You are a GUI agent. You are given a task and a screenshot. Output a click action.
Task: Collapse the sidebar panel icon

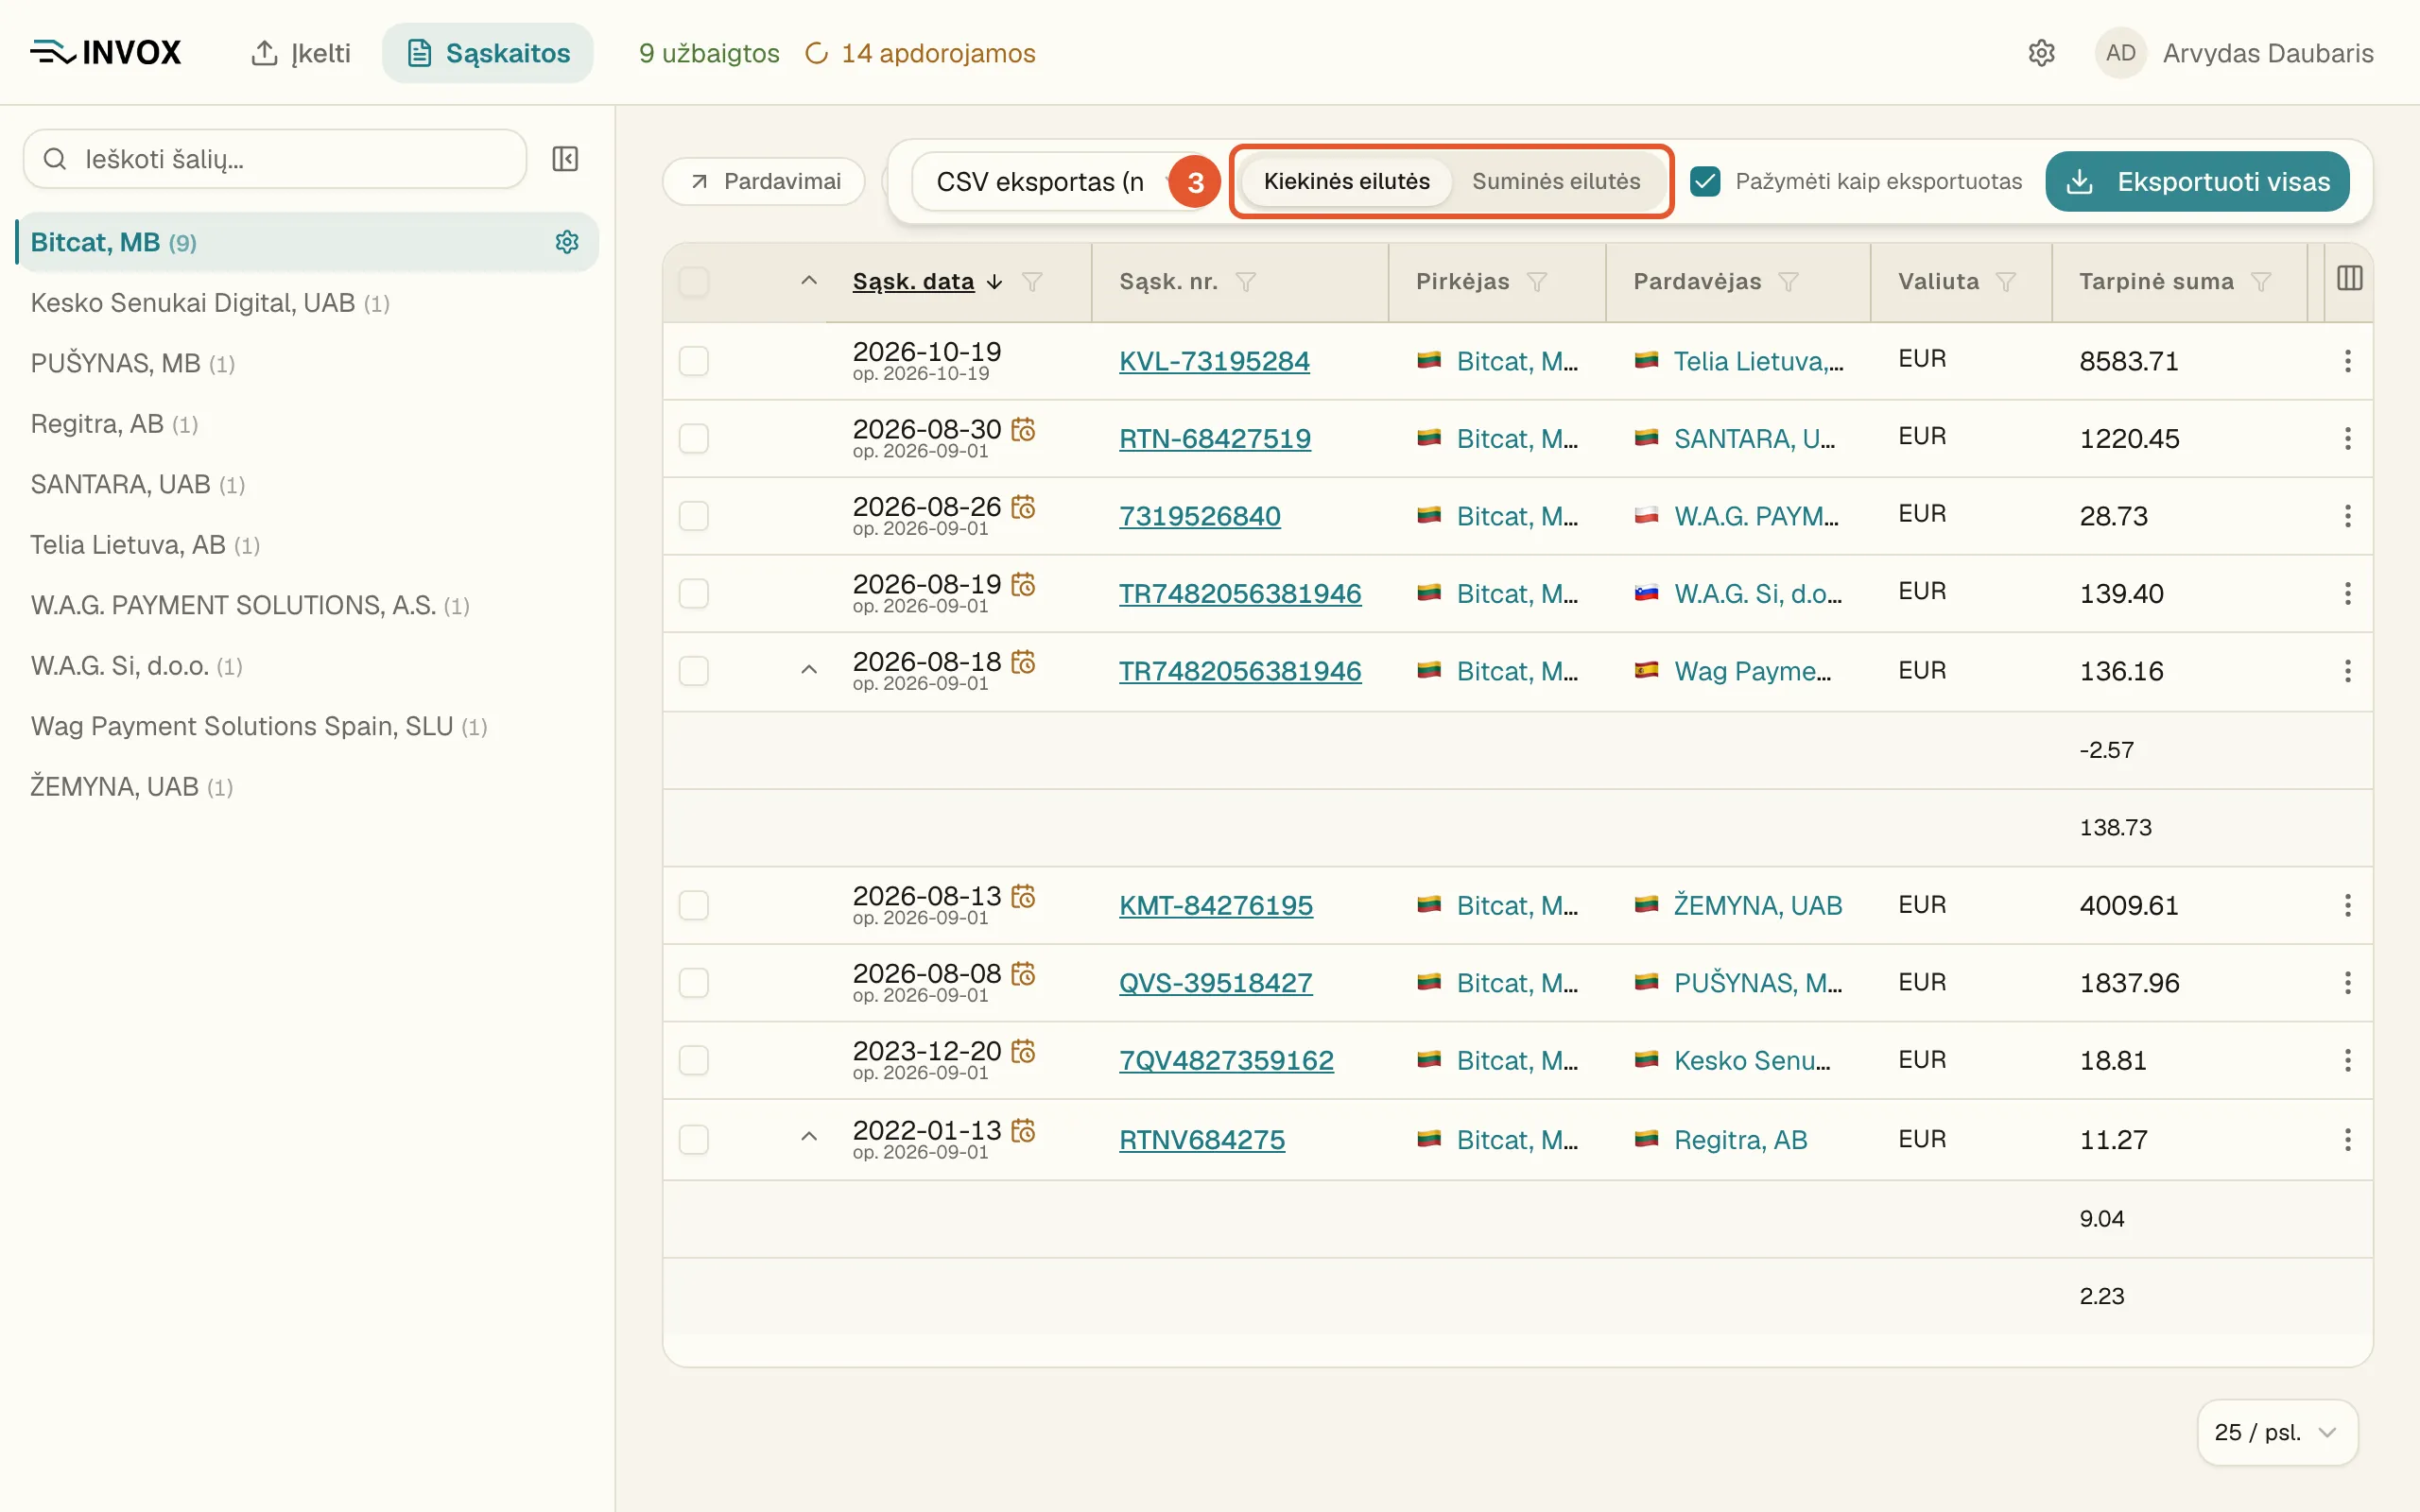(x=565, y=159)
